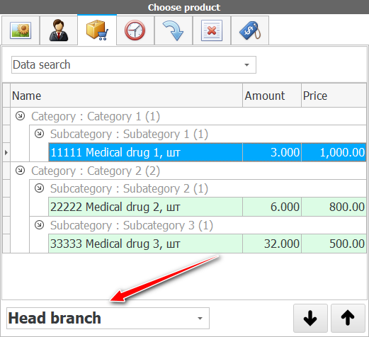Open the blue curved arrow tab
Image resolution: width=369 pixels, height=337 pixels.
click(174, 30)
